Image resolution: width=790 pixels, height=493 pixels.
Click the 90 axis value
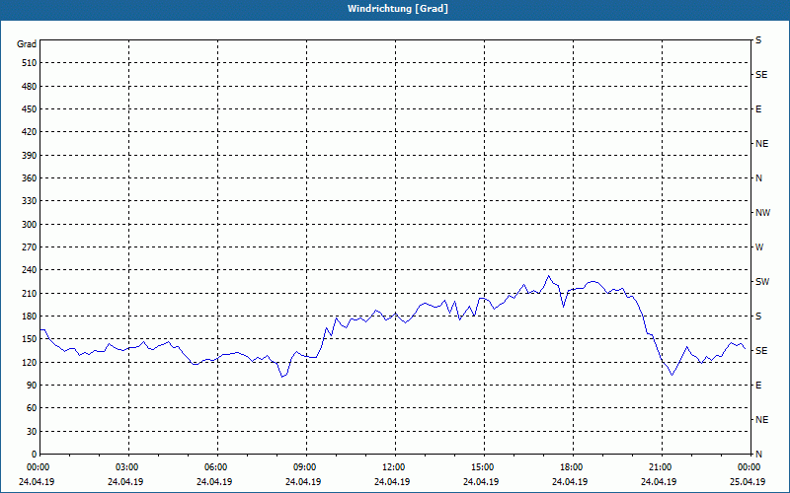click(32, 386)
